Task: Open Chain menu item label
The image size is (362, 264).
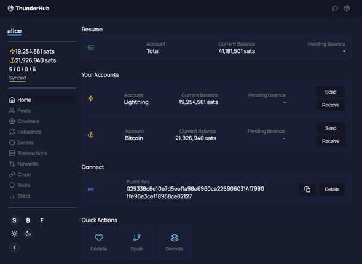Action: [x=24, y=175]
